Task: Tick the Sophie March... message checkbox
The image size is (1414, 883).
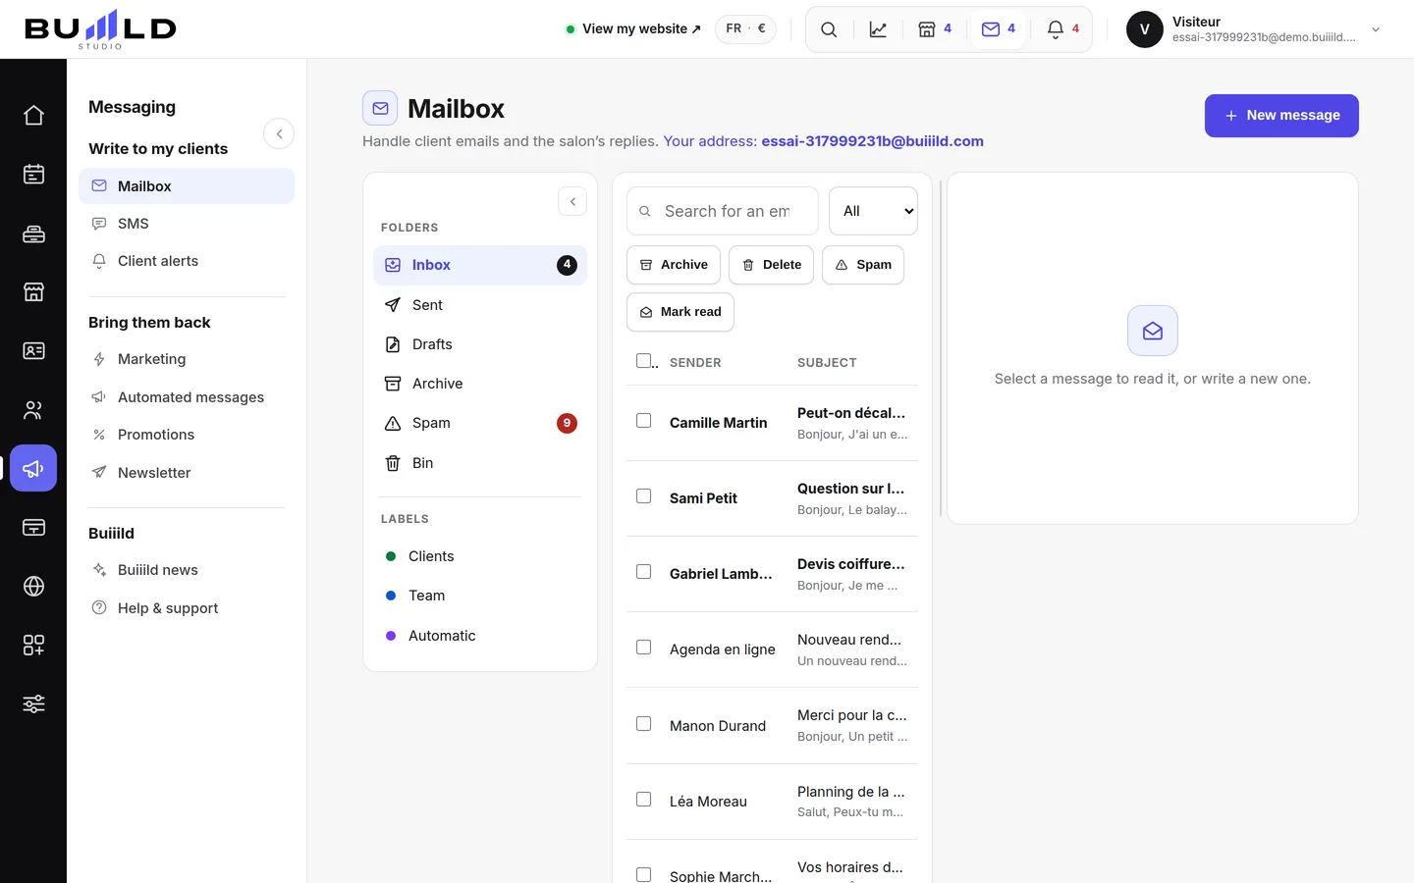Action: click(643, 874)
